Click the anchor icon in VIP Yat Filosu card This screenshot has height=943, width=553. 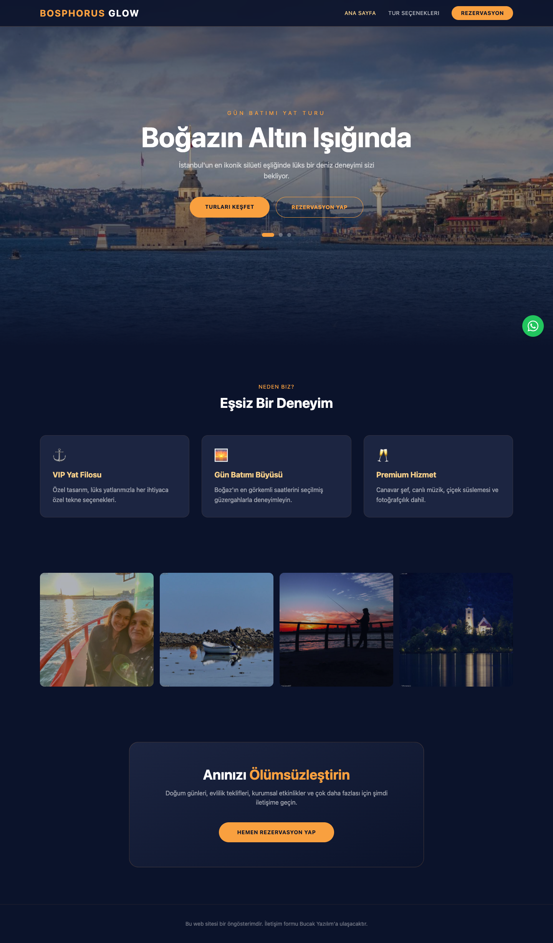tap(60, 455)
